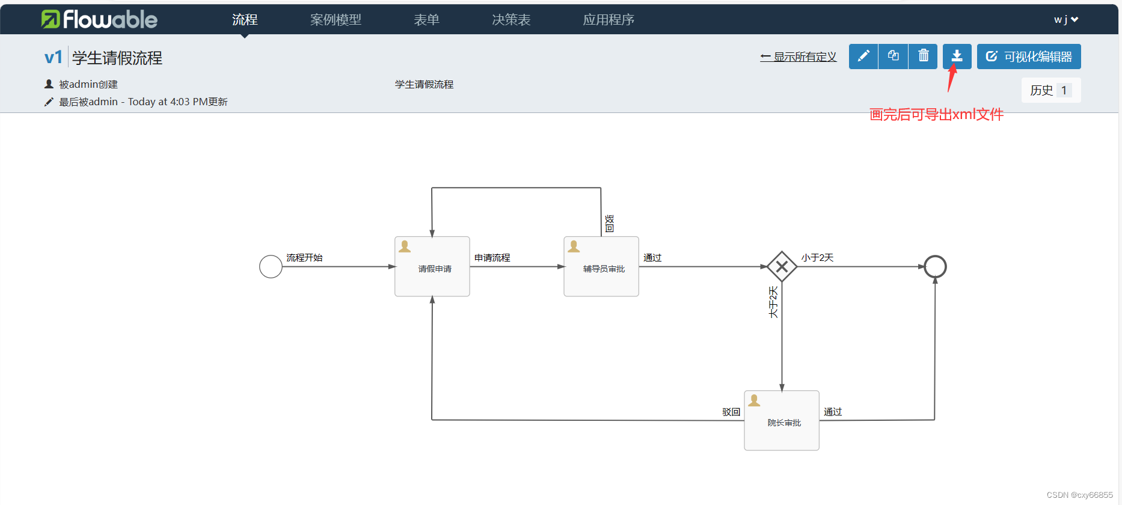
Task: Go to 决策表 tab
Action: (511, 20)
